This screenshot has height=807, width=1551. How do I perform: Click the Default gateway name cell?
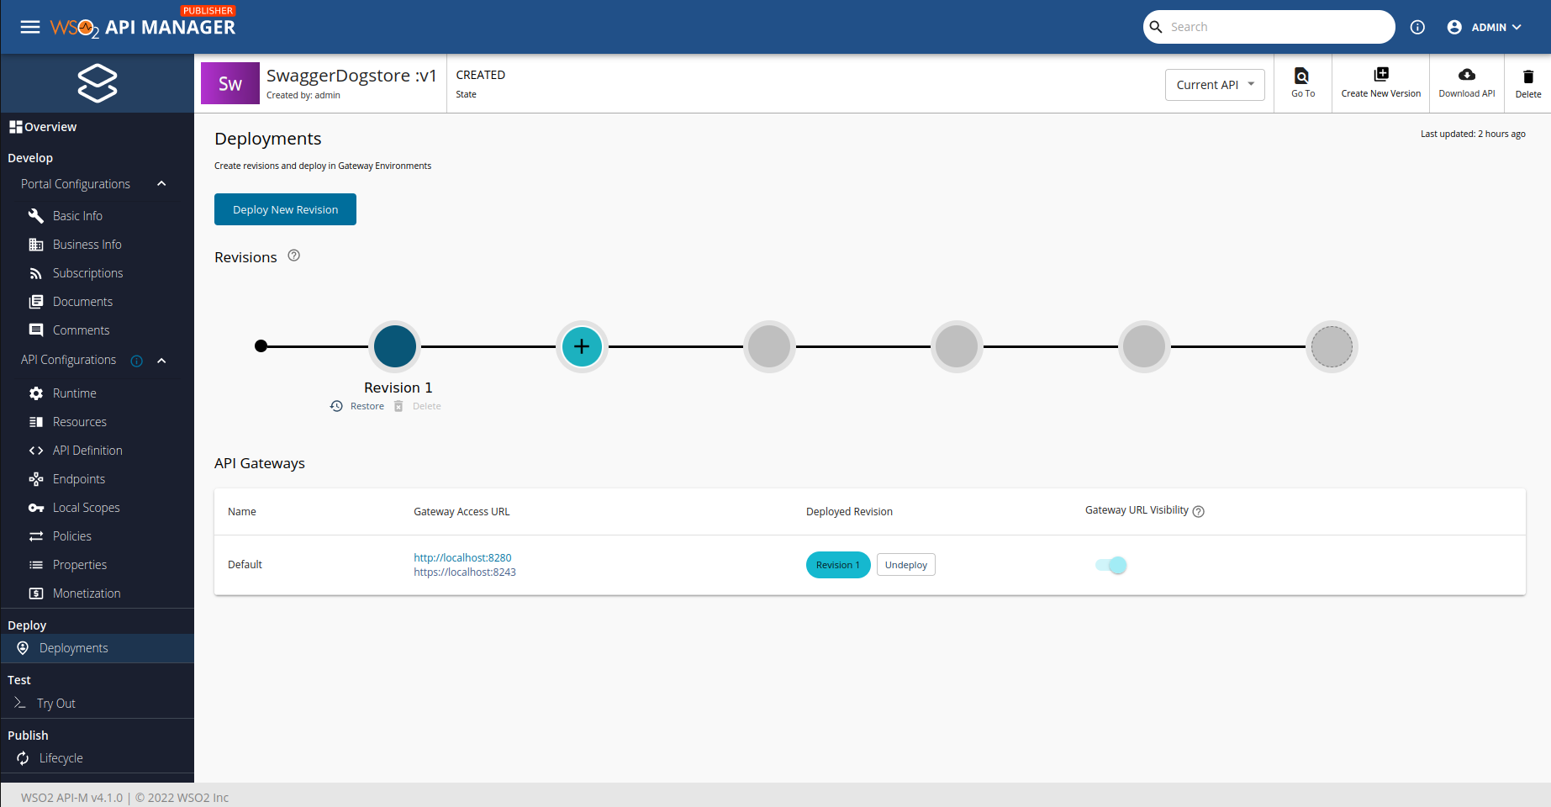click(245, 565)
